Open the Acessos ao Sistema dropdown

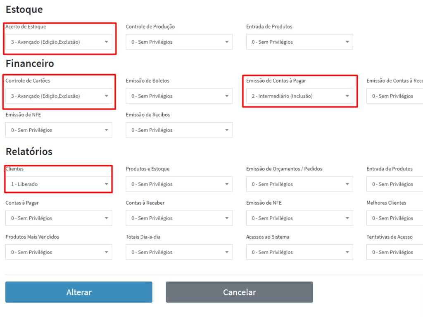pos(299,252)
